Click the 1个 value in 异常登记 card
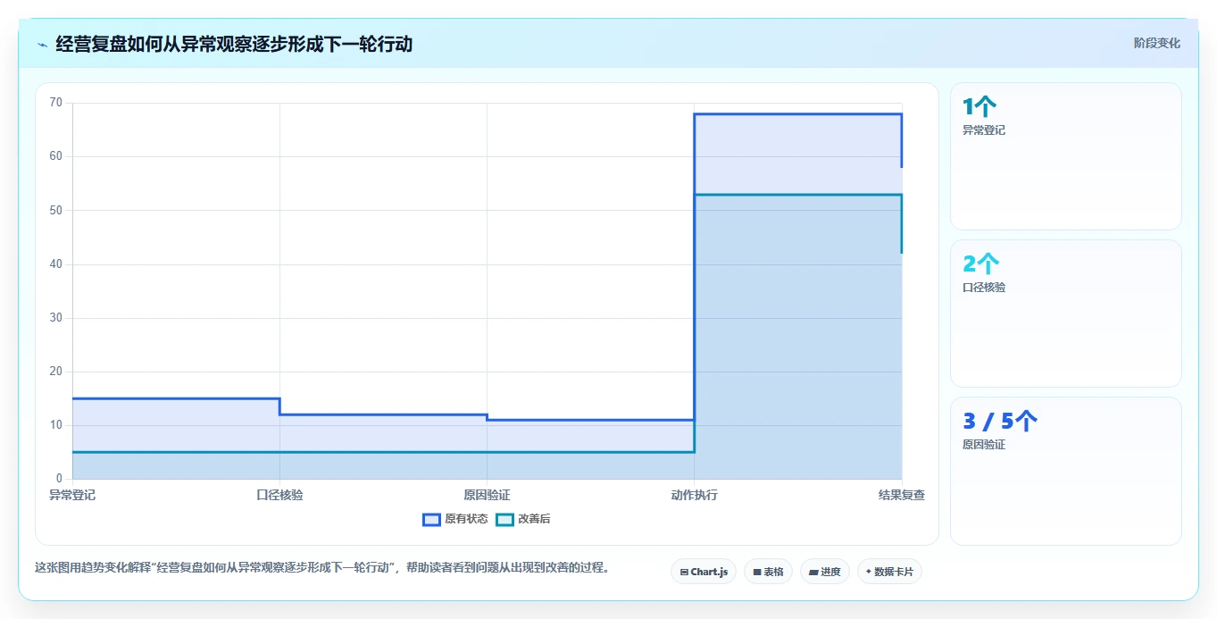The image size is (1217, 619). 979,107
